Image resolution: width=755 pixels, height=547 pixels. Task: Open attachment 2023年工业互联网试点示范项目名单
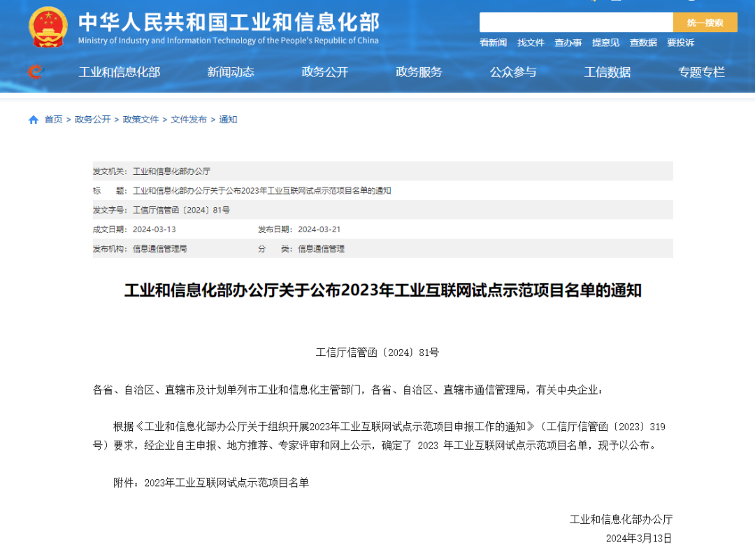(x=226, y=483)
